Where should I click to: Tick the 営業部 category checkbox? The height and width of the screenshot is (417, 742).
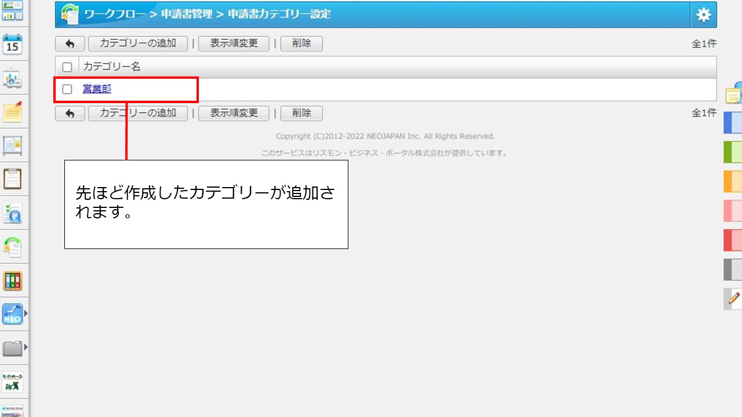click(x=67, y=89)
